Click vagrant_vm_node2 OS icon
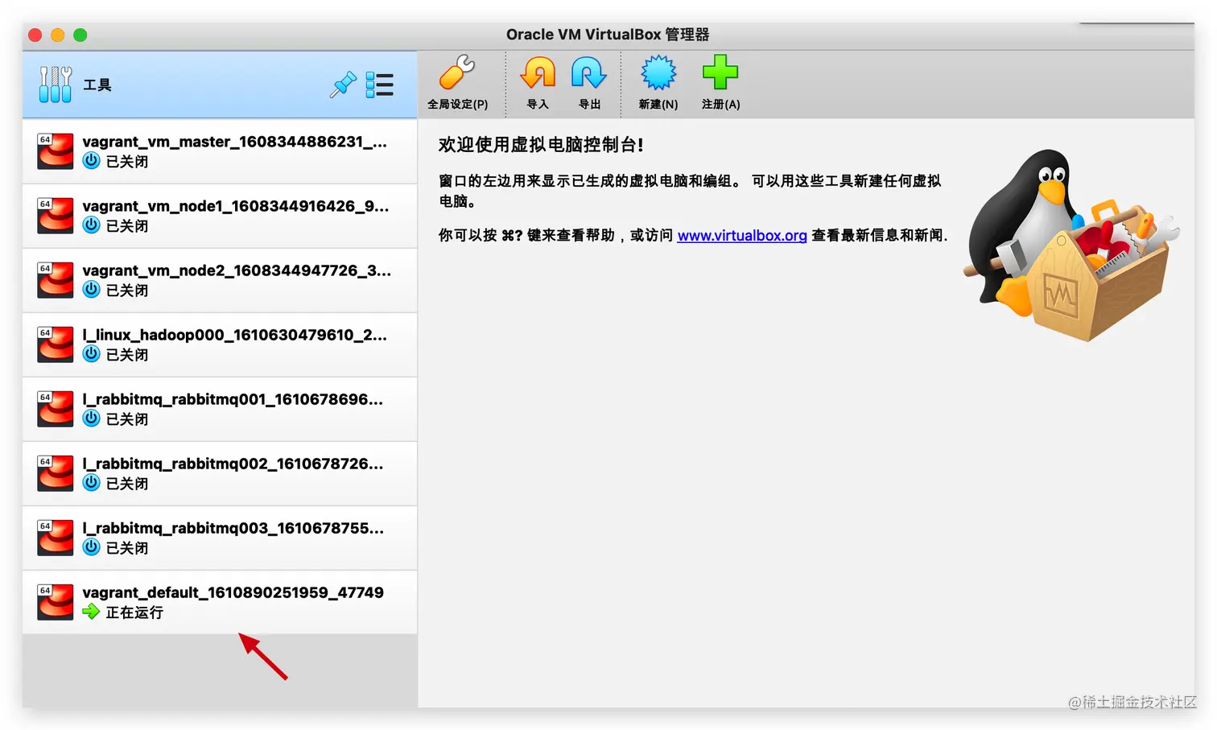The width and height of the screenshot is (1217, 730). (x=56, y=280)
